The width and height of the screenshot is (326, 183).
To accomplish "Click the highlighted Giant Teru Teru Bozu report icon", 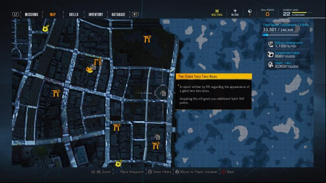I will 163,93.
